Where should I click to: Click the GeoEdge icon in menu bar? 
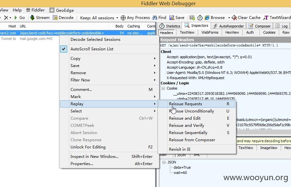pos(52,10)
